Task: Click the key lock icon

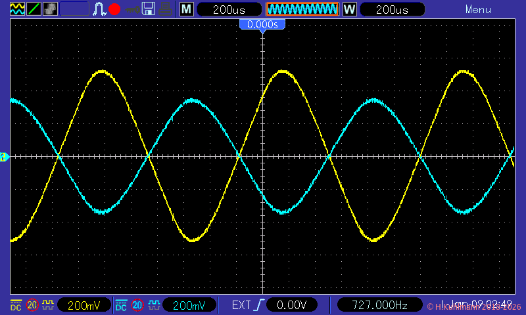Action: 132,9
